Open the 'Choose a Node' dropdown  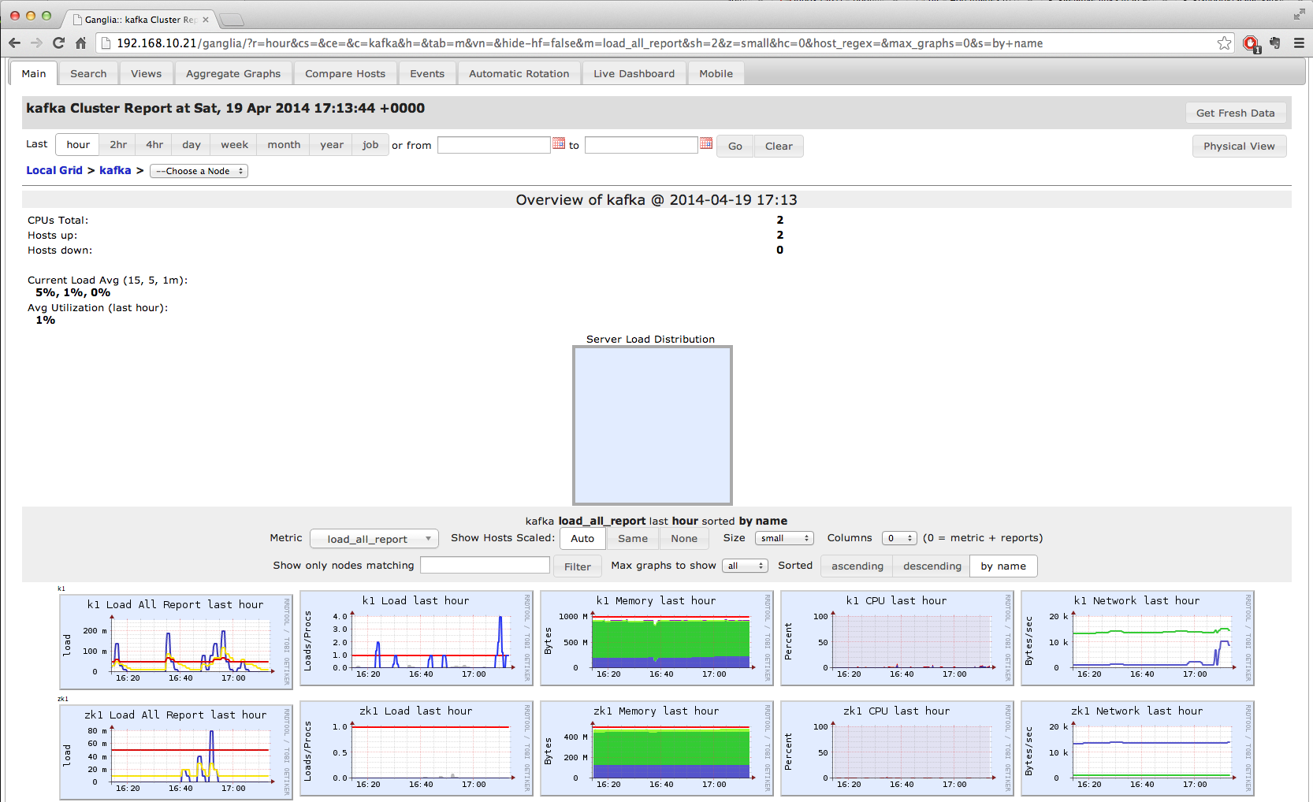199,171
